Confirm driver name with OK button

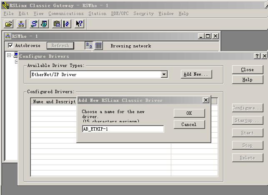click(x=189, y=113)
